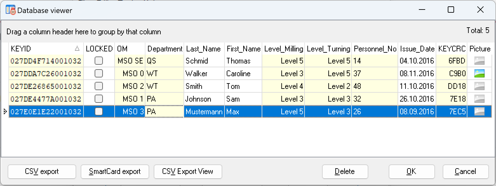The height and width of the screenshot is (186, 496).
Task: Sort by Last_Name column header
Action: (x=203, y=49)
